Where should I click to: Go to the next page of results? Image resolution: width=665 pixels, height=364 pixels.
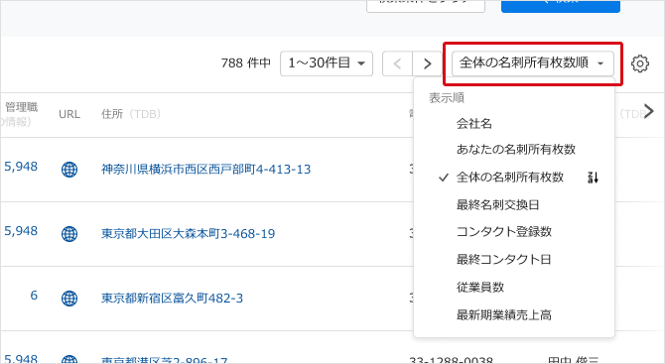tap(427, 64)
